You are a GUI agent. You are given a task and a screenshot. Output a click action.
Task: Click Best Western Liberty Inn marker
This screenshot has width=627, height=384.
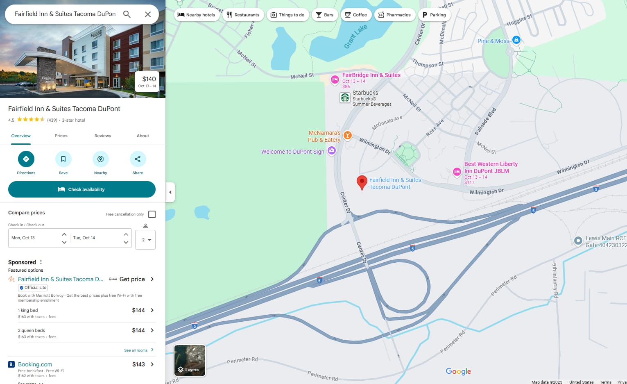[457, 172]
